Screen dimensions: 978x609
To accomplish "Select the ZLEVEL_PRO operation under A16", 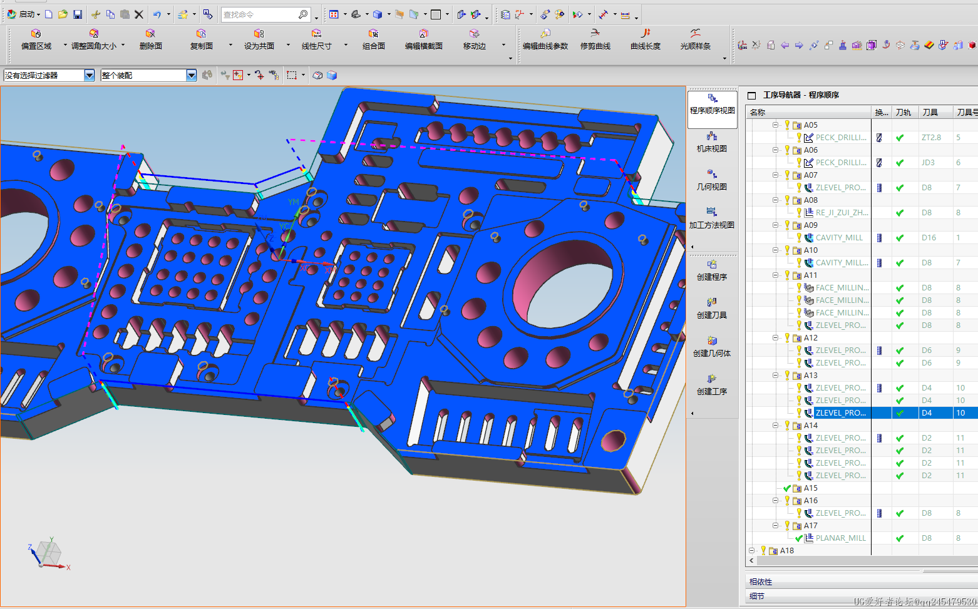I will [841, 513].
